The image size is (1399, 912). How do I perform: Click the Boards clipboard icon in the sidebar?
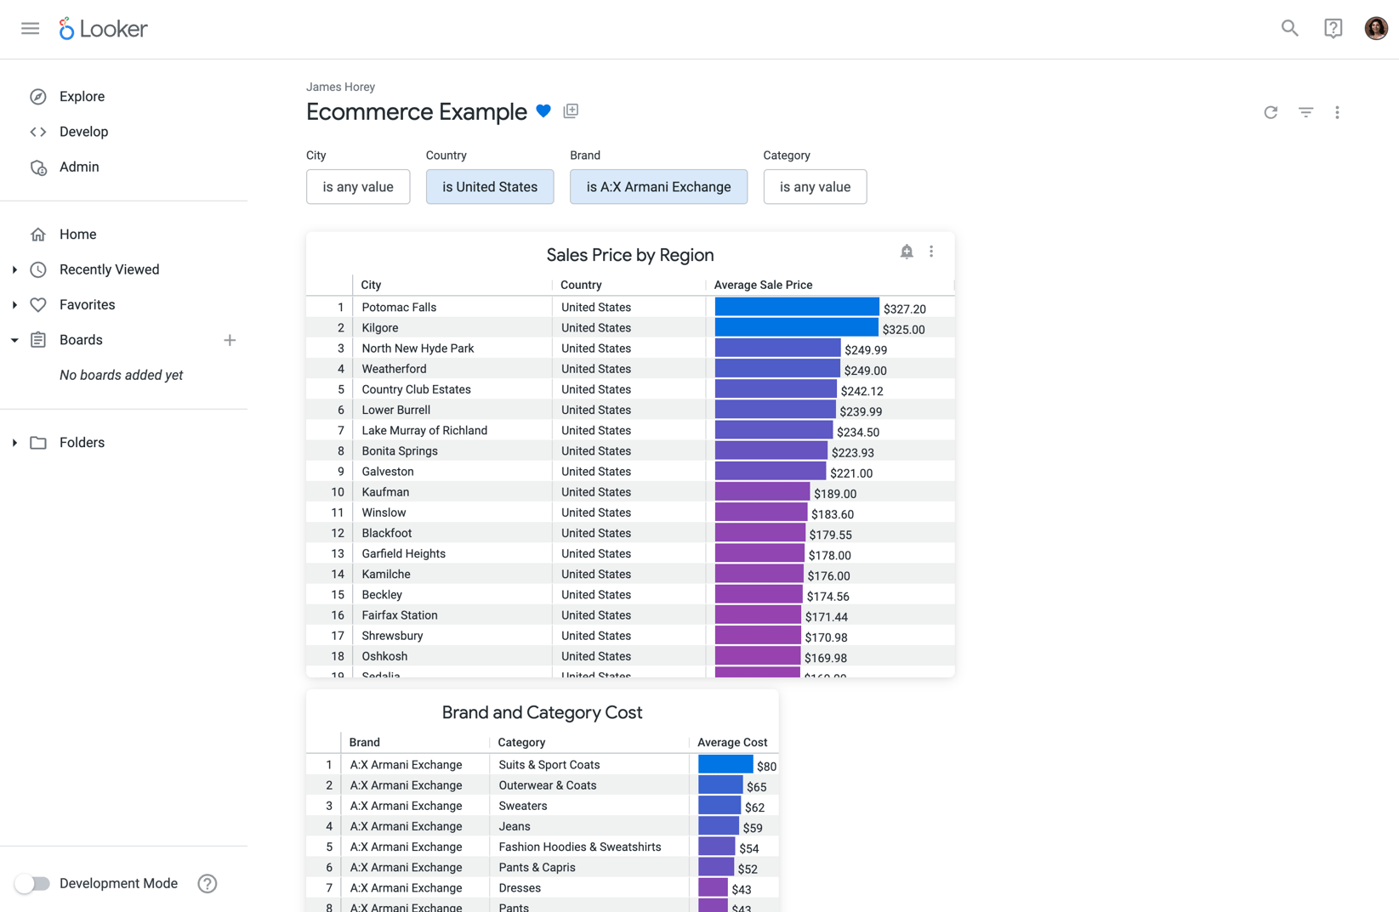pos(38,339)
